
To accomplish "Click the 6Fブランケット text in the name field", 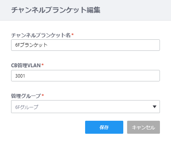I will (x=31, y=45).
